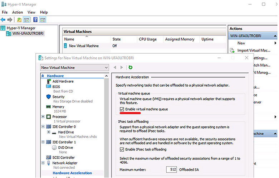Click Import Virtual Machine in Actions pane
279x178 pixels.
(x=254, y=50)
